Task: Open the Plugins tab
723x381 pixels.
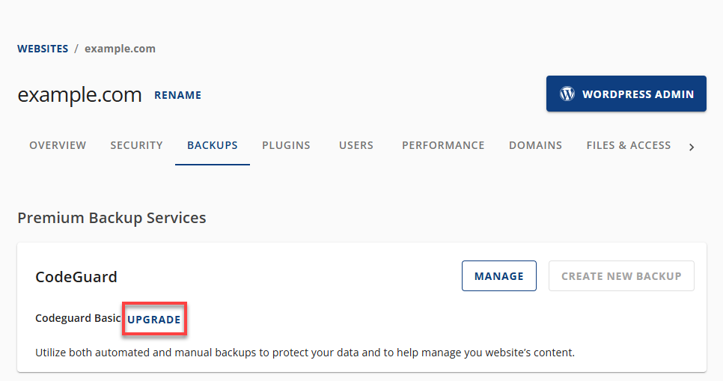Action: pyautogui.click(x=286, y=145)
